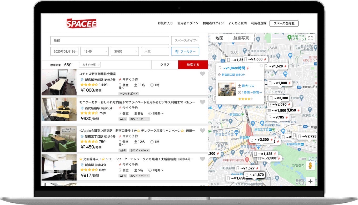Expand the 3時間 duration dropdown
The height and width of the screenshot is (205, 358).
pos(125,52)
